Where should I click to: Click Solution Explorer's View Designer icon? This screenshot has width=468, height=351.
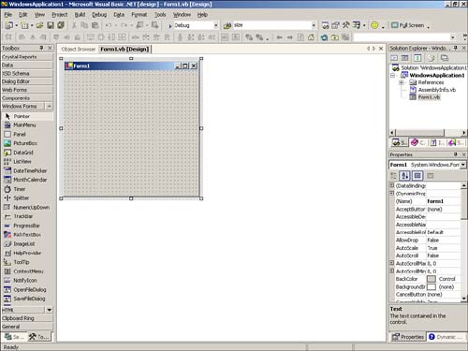pyautogui.click(x=405, y=58)
